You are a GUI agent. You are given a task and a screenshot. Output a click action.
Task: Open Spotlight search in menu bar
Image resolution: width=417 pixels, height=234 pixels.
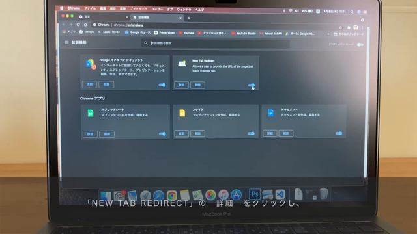click(352, 12)
